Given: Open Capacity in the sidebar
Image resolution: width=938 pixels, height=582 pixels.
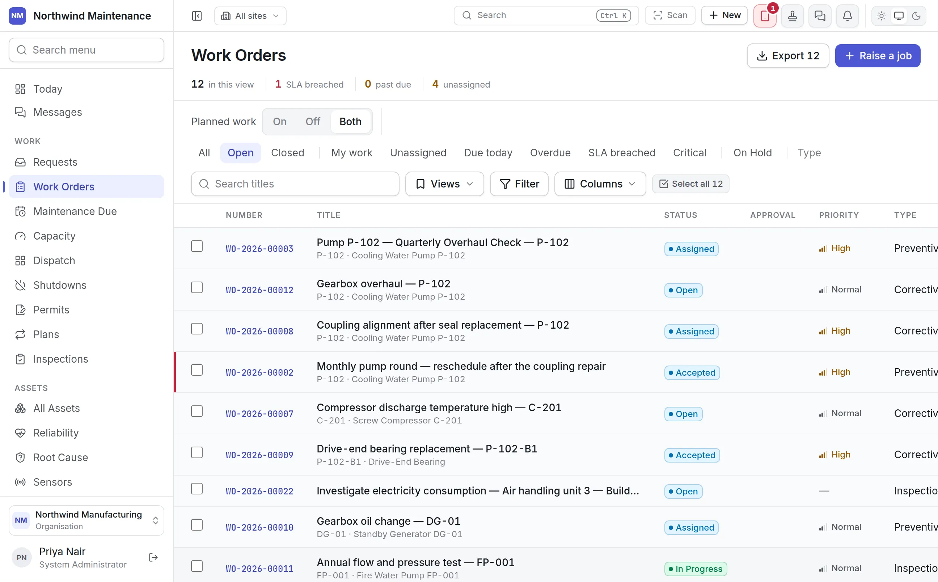Looking at the screenshot, I should coord(86,236).
